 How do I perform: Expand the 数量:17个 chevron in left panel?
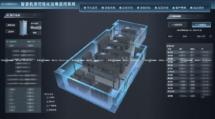[x=39, y=42]
